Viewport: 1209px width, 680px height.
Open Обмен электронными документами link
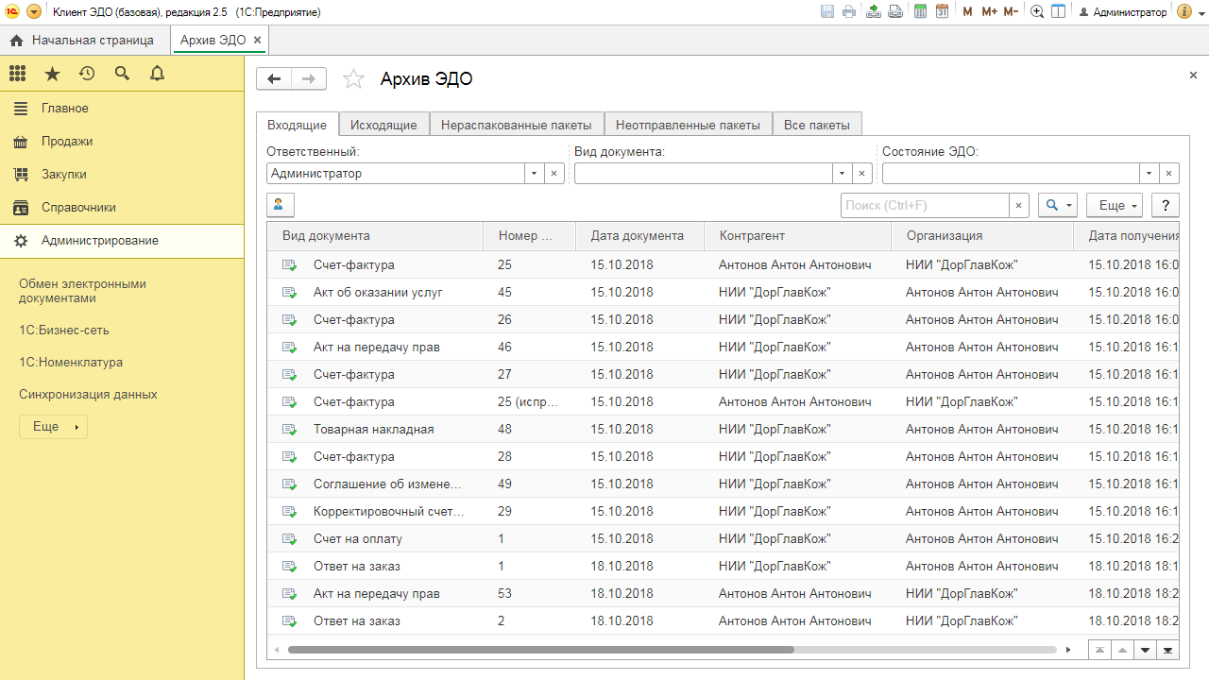pyautogui.click(x=82, y=291)
